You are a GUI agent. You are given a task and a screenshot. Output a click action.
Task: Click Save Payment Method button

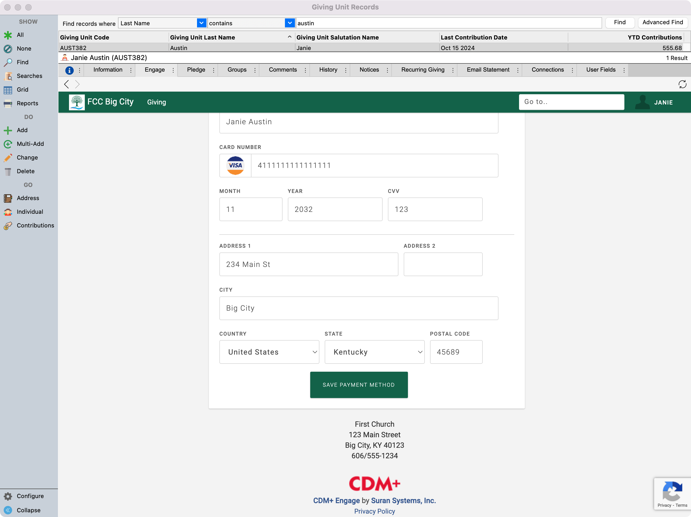coord(359,385)
